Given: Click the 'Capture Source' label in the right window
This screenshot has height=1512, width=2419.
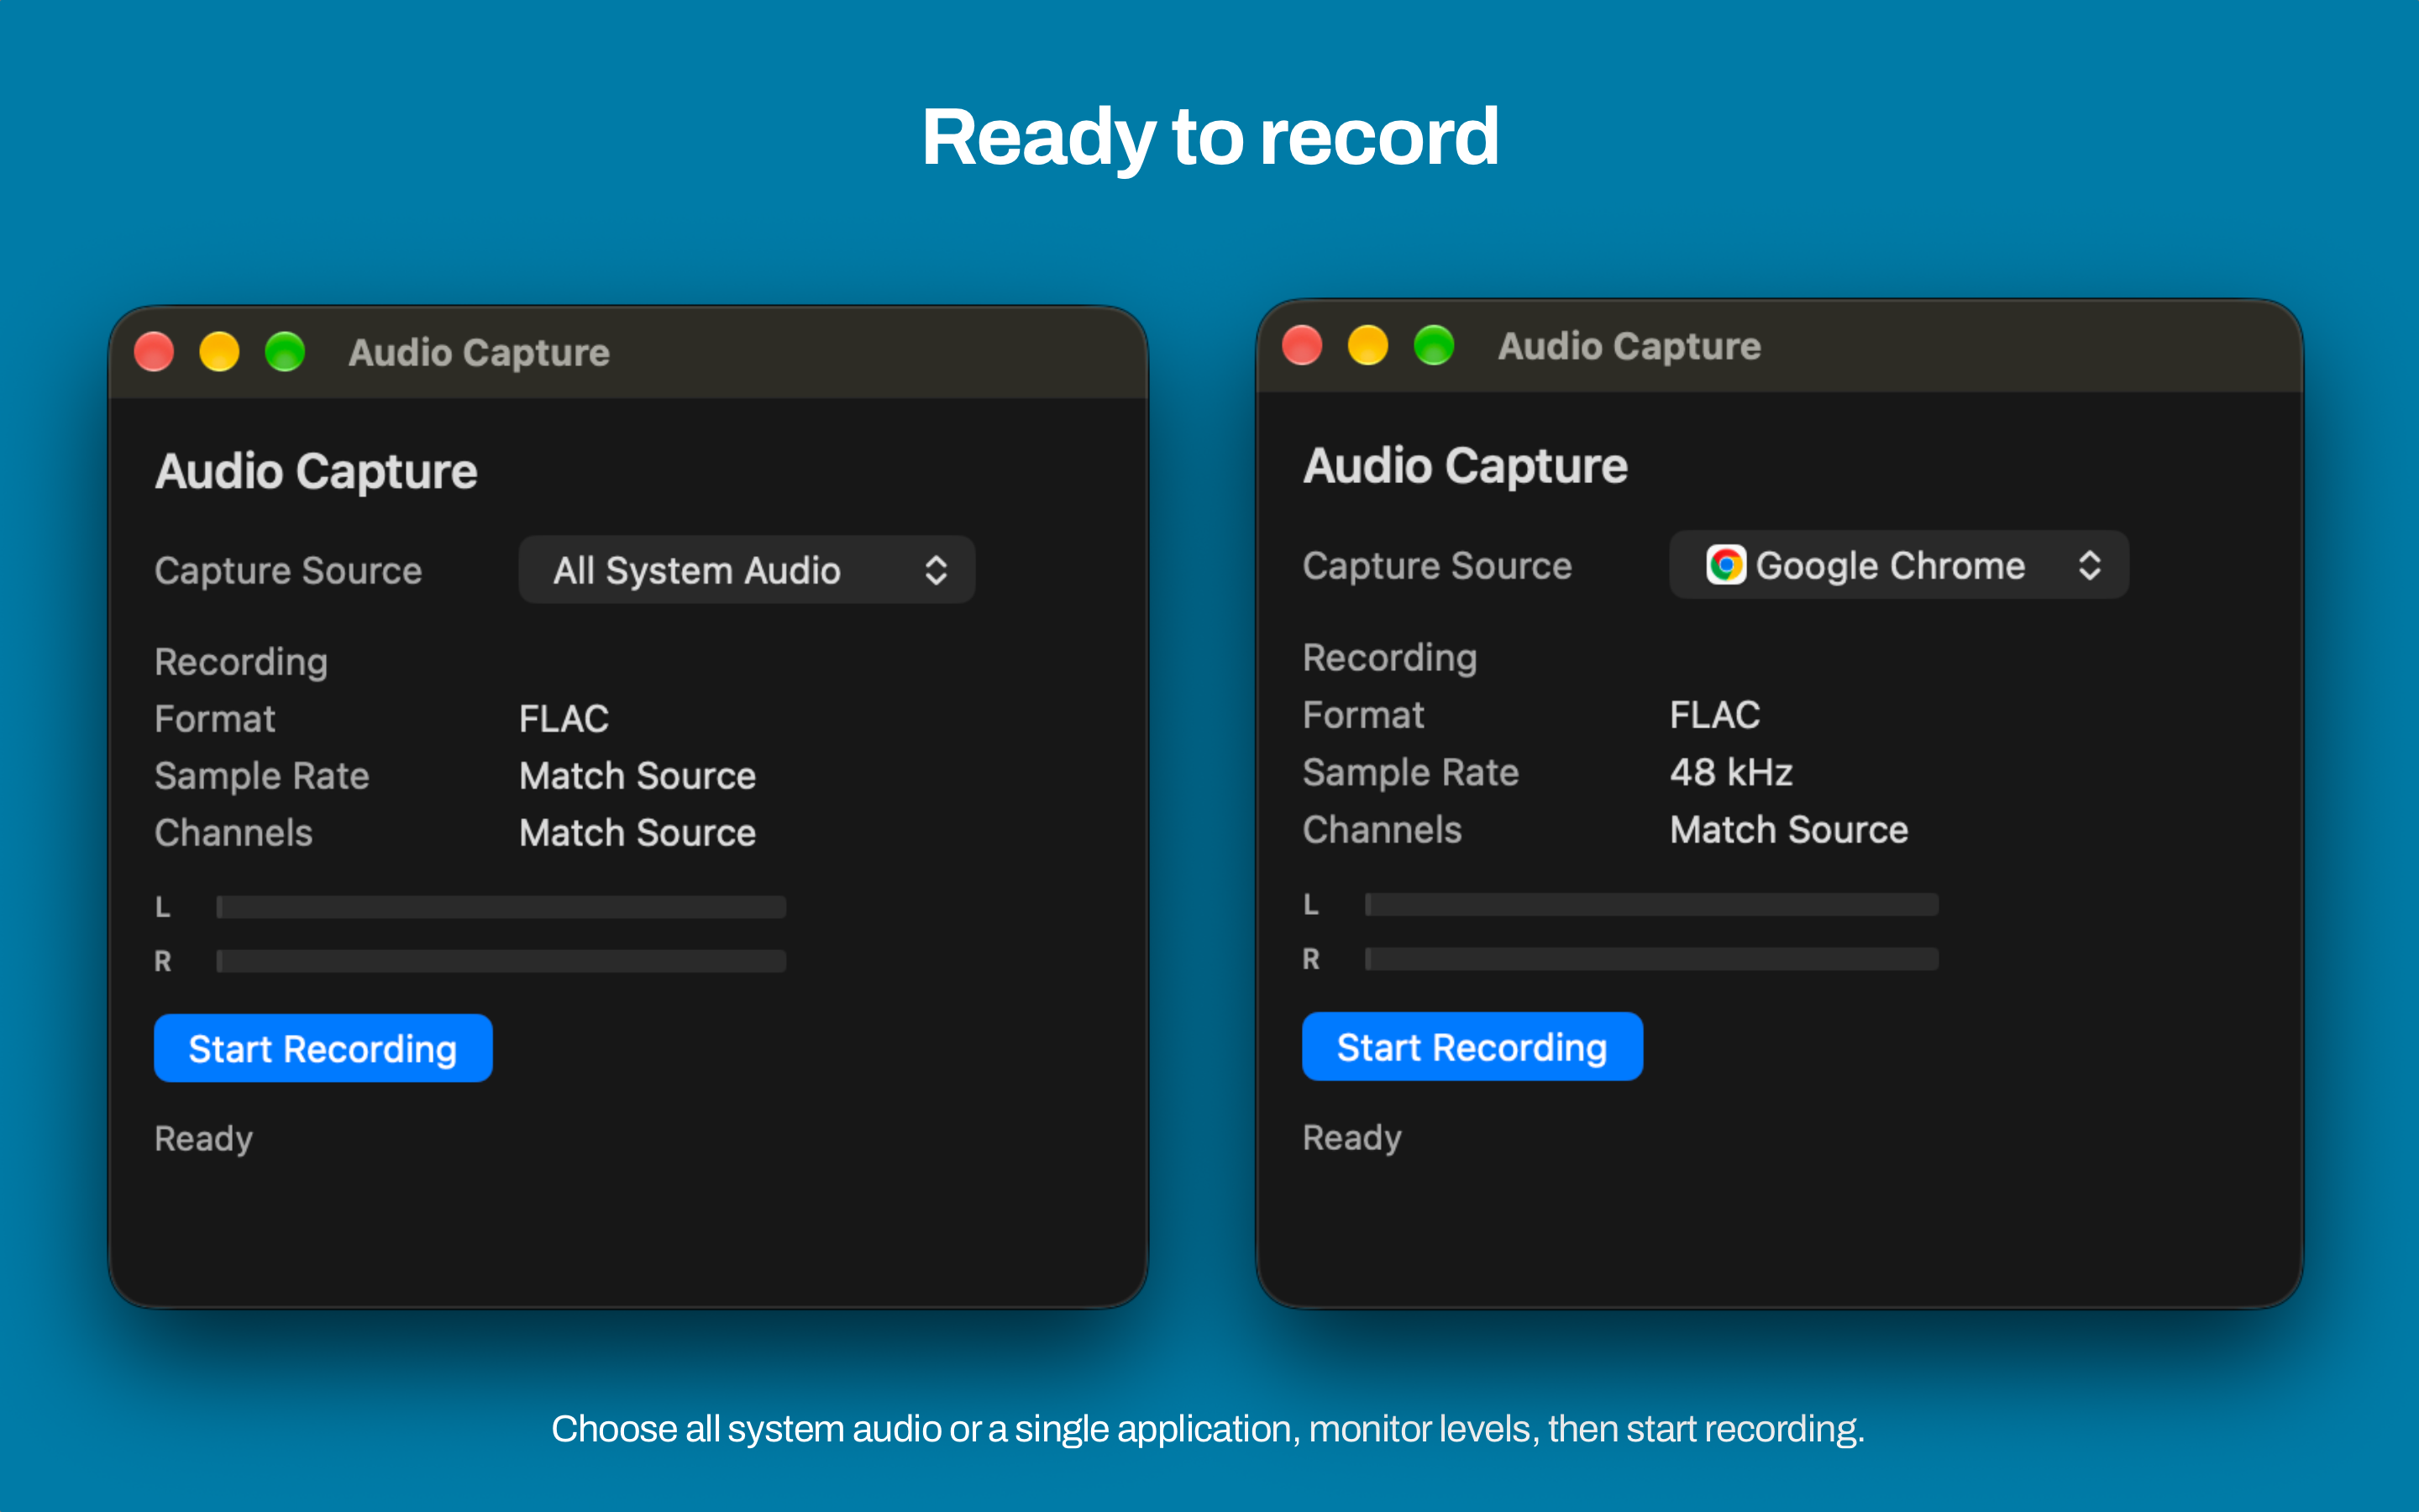Looking at the screenshot, I should coord(1437,566).
